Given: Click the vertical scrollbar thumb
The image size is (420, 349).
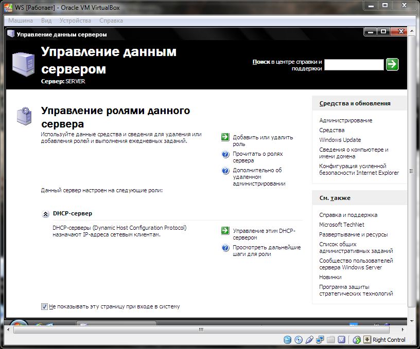Looking at the screenshot, I should pyautogui.click(x=411, y=171).
